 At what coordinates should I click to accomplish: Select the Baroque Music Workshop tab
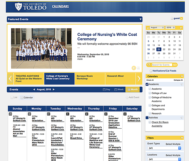[x=90, y=79]
